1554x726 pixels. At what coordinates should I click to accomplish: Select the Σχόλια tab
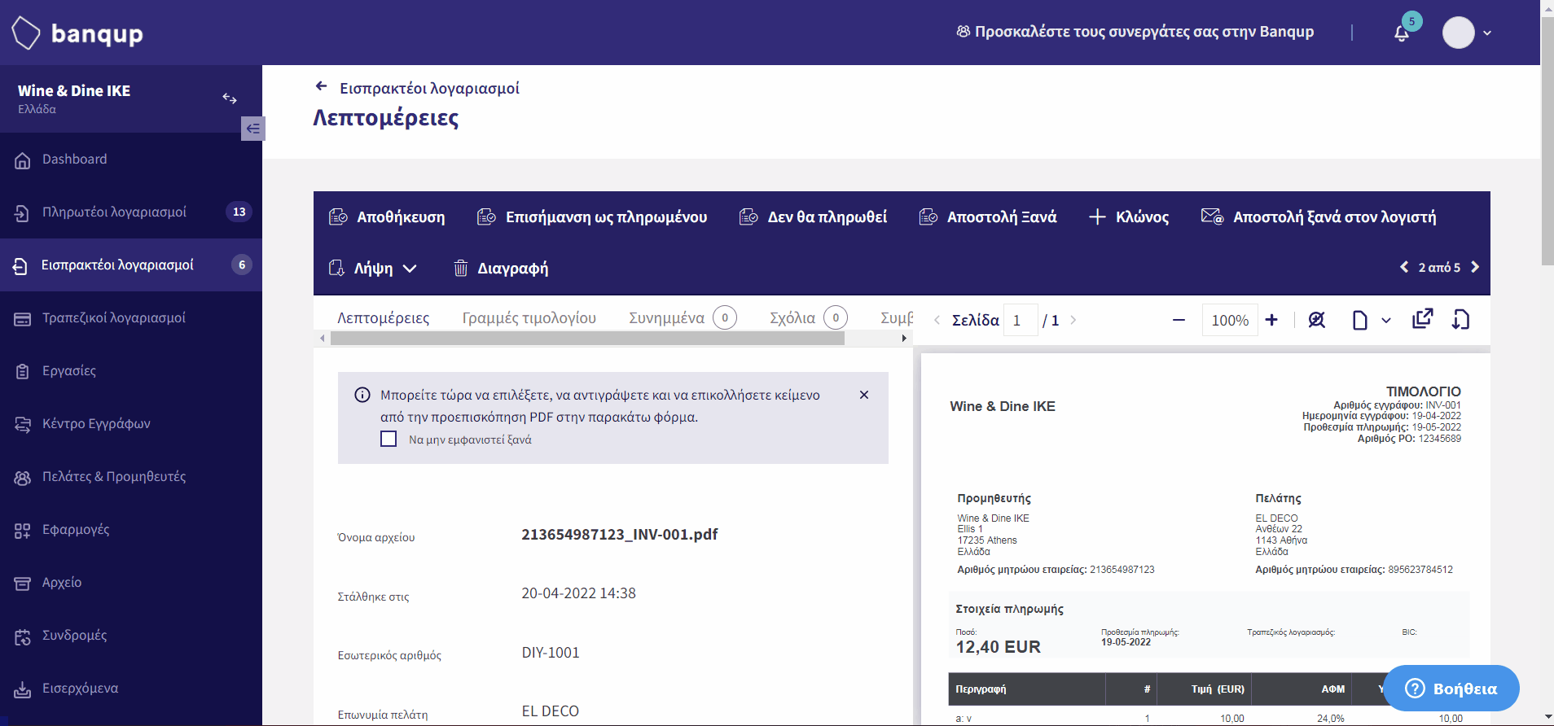[809, 318]
